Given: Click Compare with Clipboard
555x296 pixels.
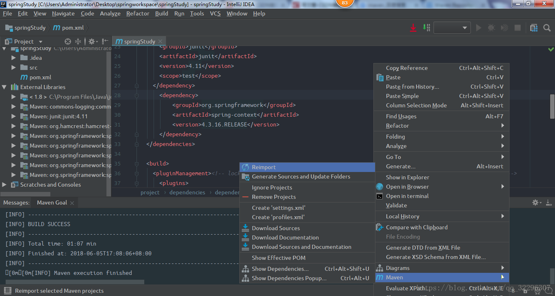Looking at the screenshot, I should 441,227.
